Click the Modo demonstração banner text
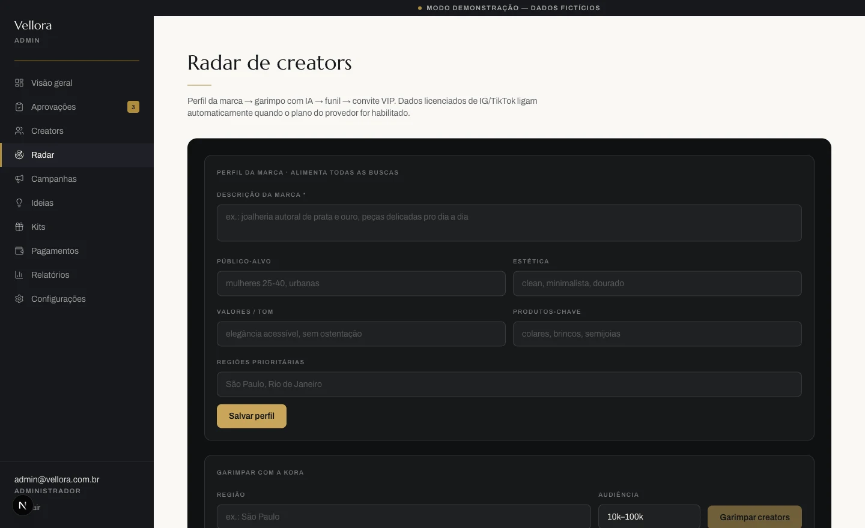Image resolution: width=865 pixels, height=528 pixels. (x=513, y=8)
